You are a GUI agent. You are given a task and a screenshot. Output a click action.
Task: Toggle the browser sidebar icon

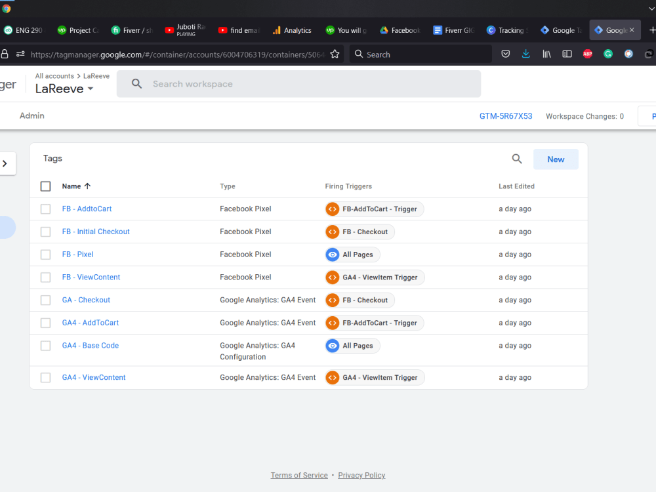point(567,54)
